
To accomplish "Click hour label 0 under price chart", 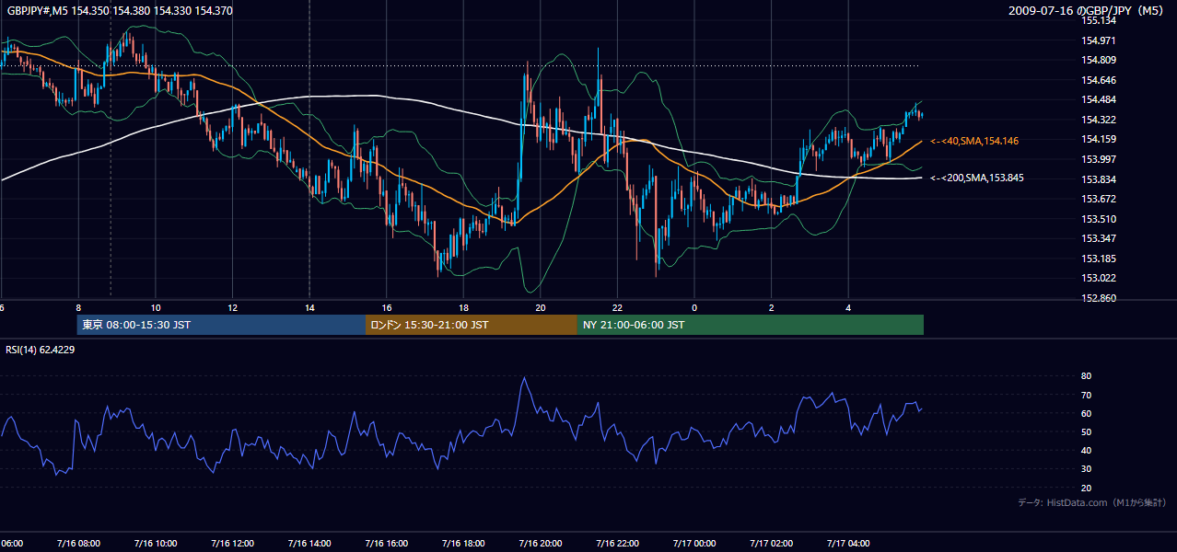I will pos(694,308).
